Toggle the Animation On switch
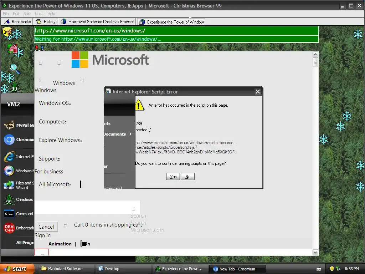Viewport: 365px width, 274px height. pos(85,244)
